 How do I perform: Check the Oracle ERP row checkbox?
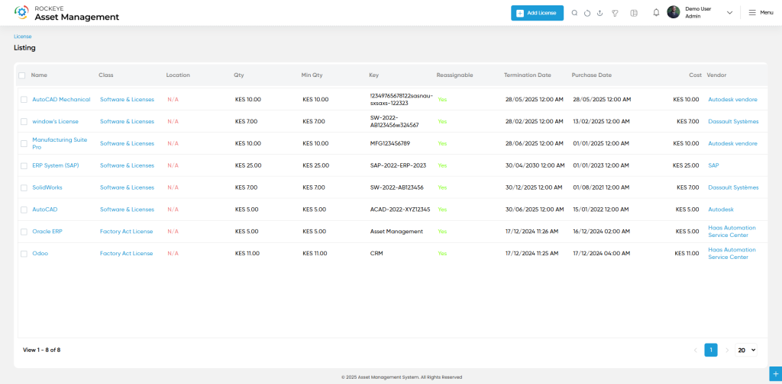(x=24, y=232)
